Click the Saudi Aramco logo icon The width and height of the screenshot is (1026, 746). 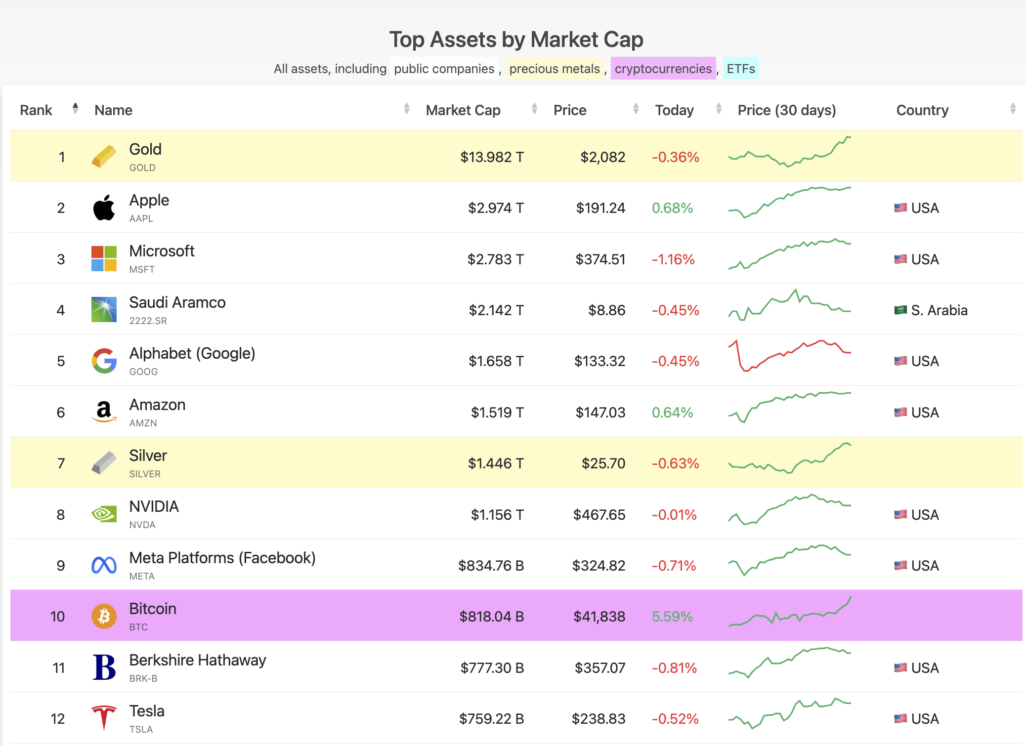104,309
